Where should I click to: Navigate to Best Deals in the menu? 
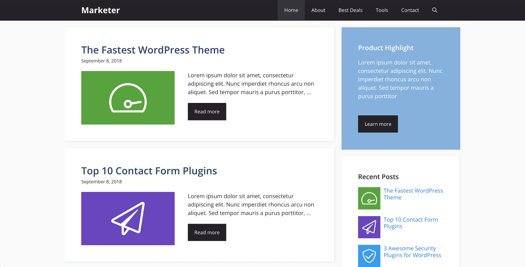click(350, 10)
